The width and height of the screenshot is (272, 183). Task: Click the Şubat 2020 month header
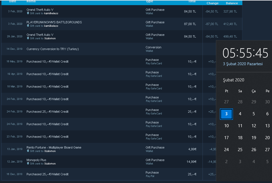pyautogui.click(x=234, y=80)
